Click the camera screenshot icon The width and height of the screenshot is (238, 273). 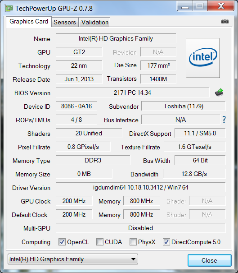225,22
